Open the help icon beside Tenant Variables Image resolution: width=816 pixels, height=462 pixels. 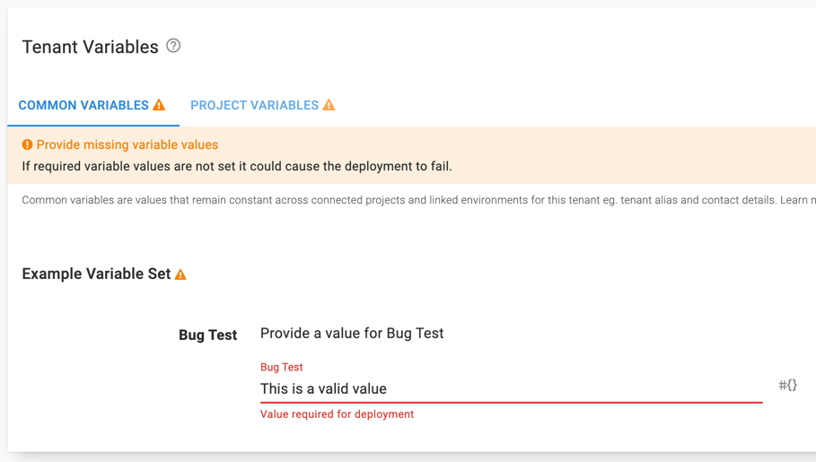[173, 46]
